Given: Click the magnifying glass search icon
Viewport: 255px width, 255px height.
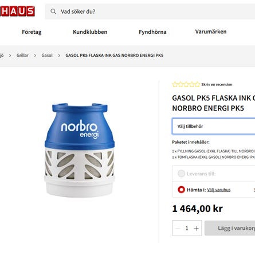Looking at the screenshot, I should pyautogui.click(x=53, y=11).
